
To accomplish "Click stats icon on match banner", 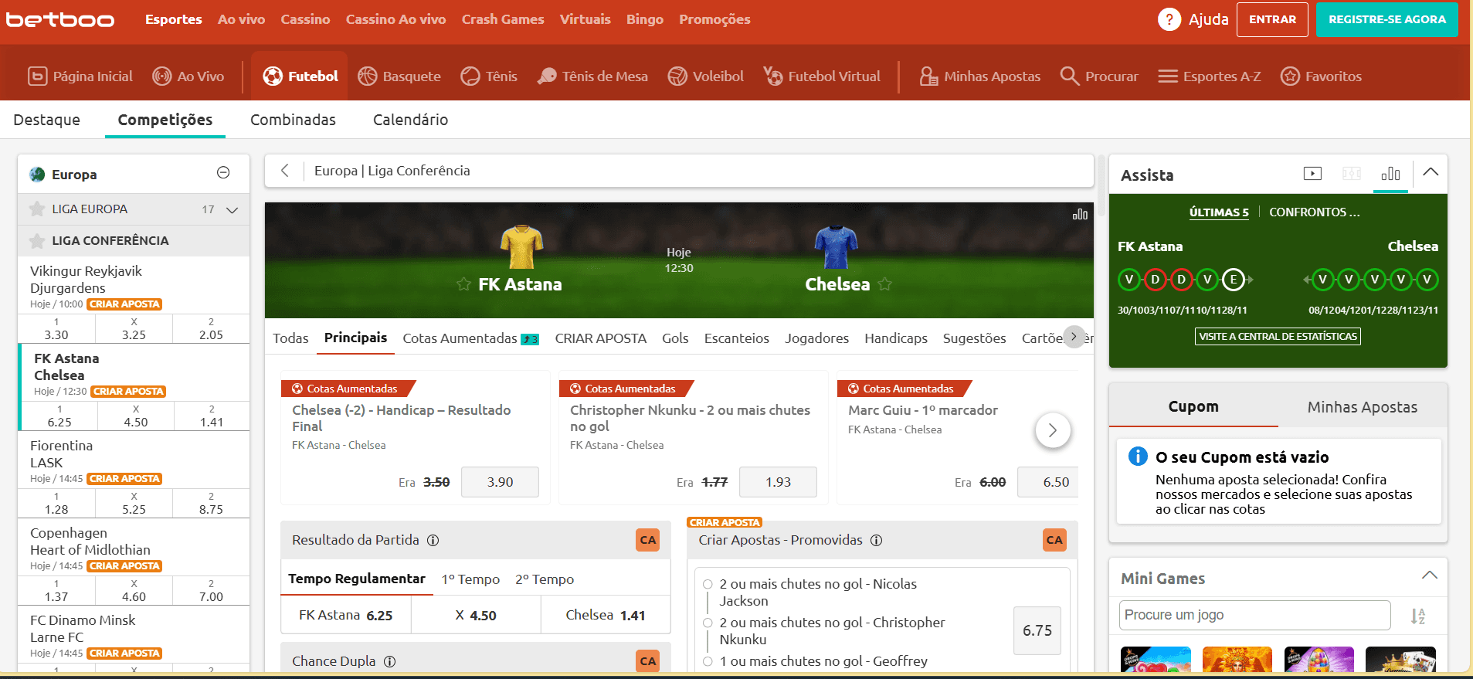I will click(1080, 214).
